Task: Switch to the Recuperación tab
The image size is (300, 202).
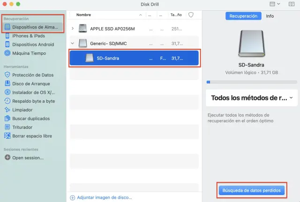Action: 243,16
